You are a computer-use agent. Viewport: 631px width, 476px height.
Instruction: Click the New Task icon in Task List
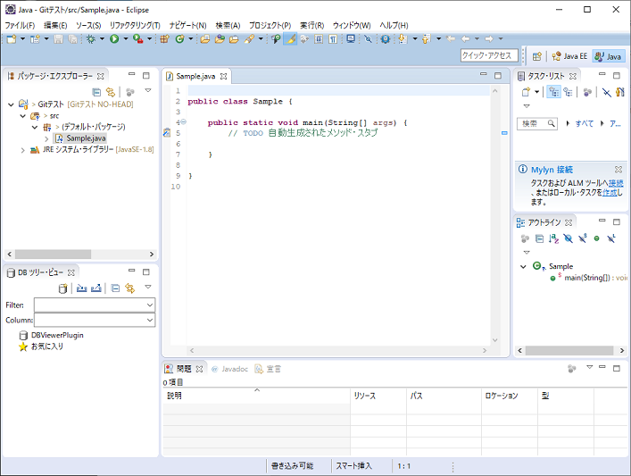(526, 91)
